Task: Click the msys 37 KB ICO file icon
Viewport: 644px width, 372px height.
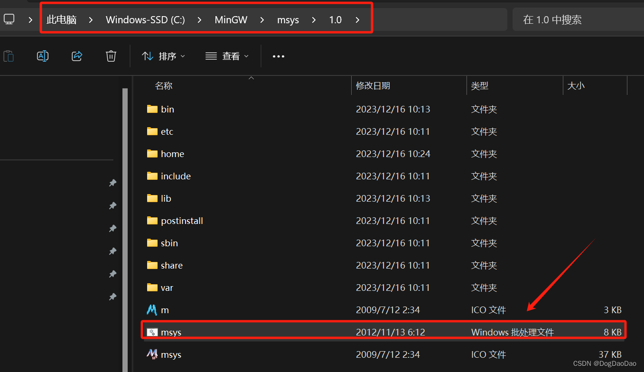Action: 152,354
